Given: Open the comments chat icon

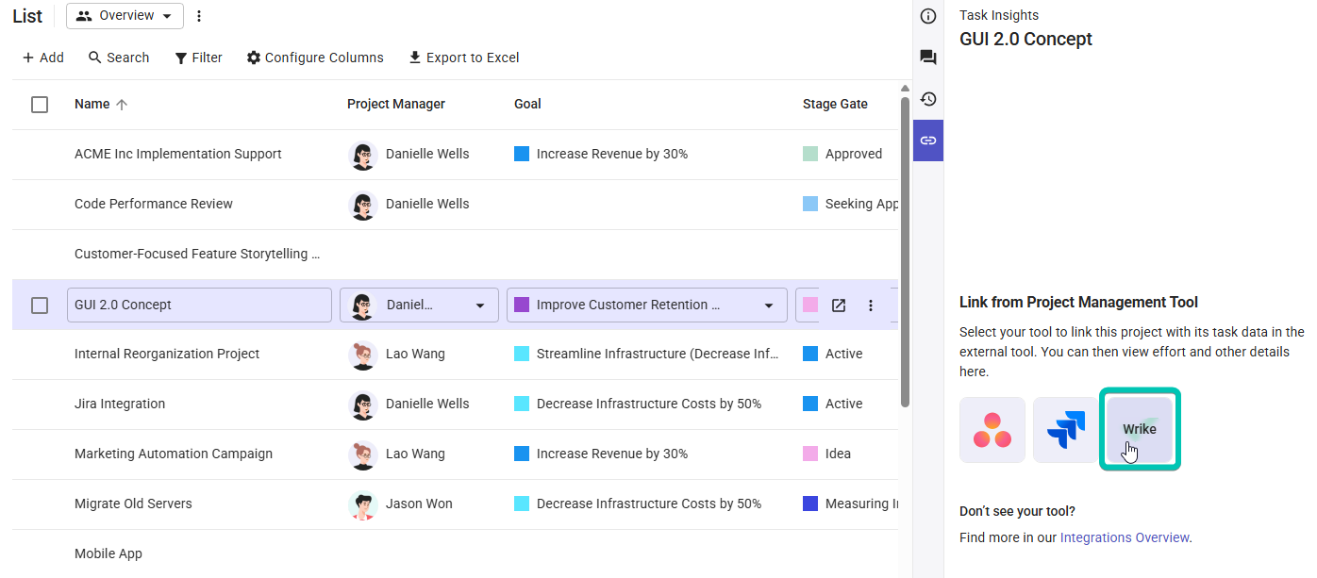Looking at the screenshot, I should click(928, 58).
